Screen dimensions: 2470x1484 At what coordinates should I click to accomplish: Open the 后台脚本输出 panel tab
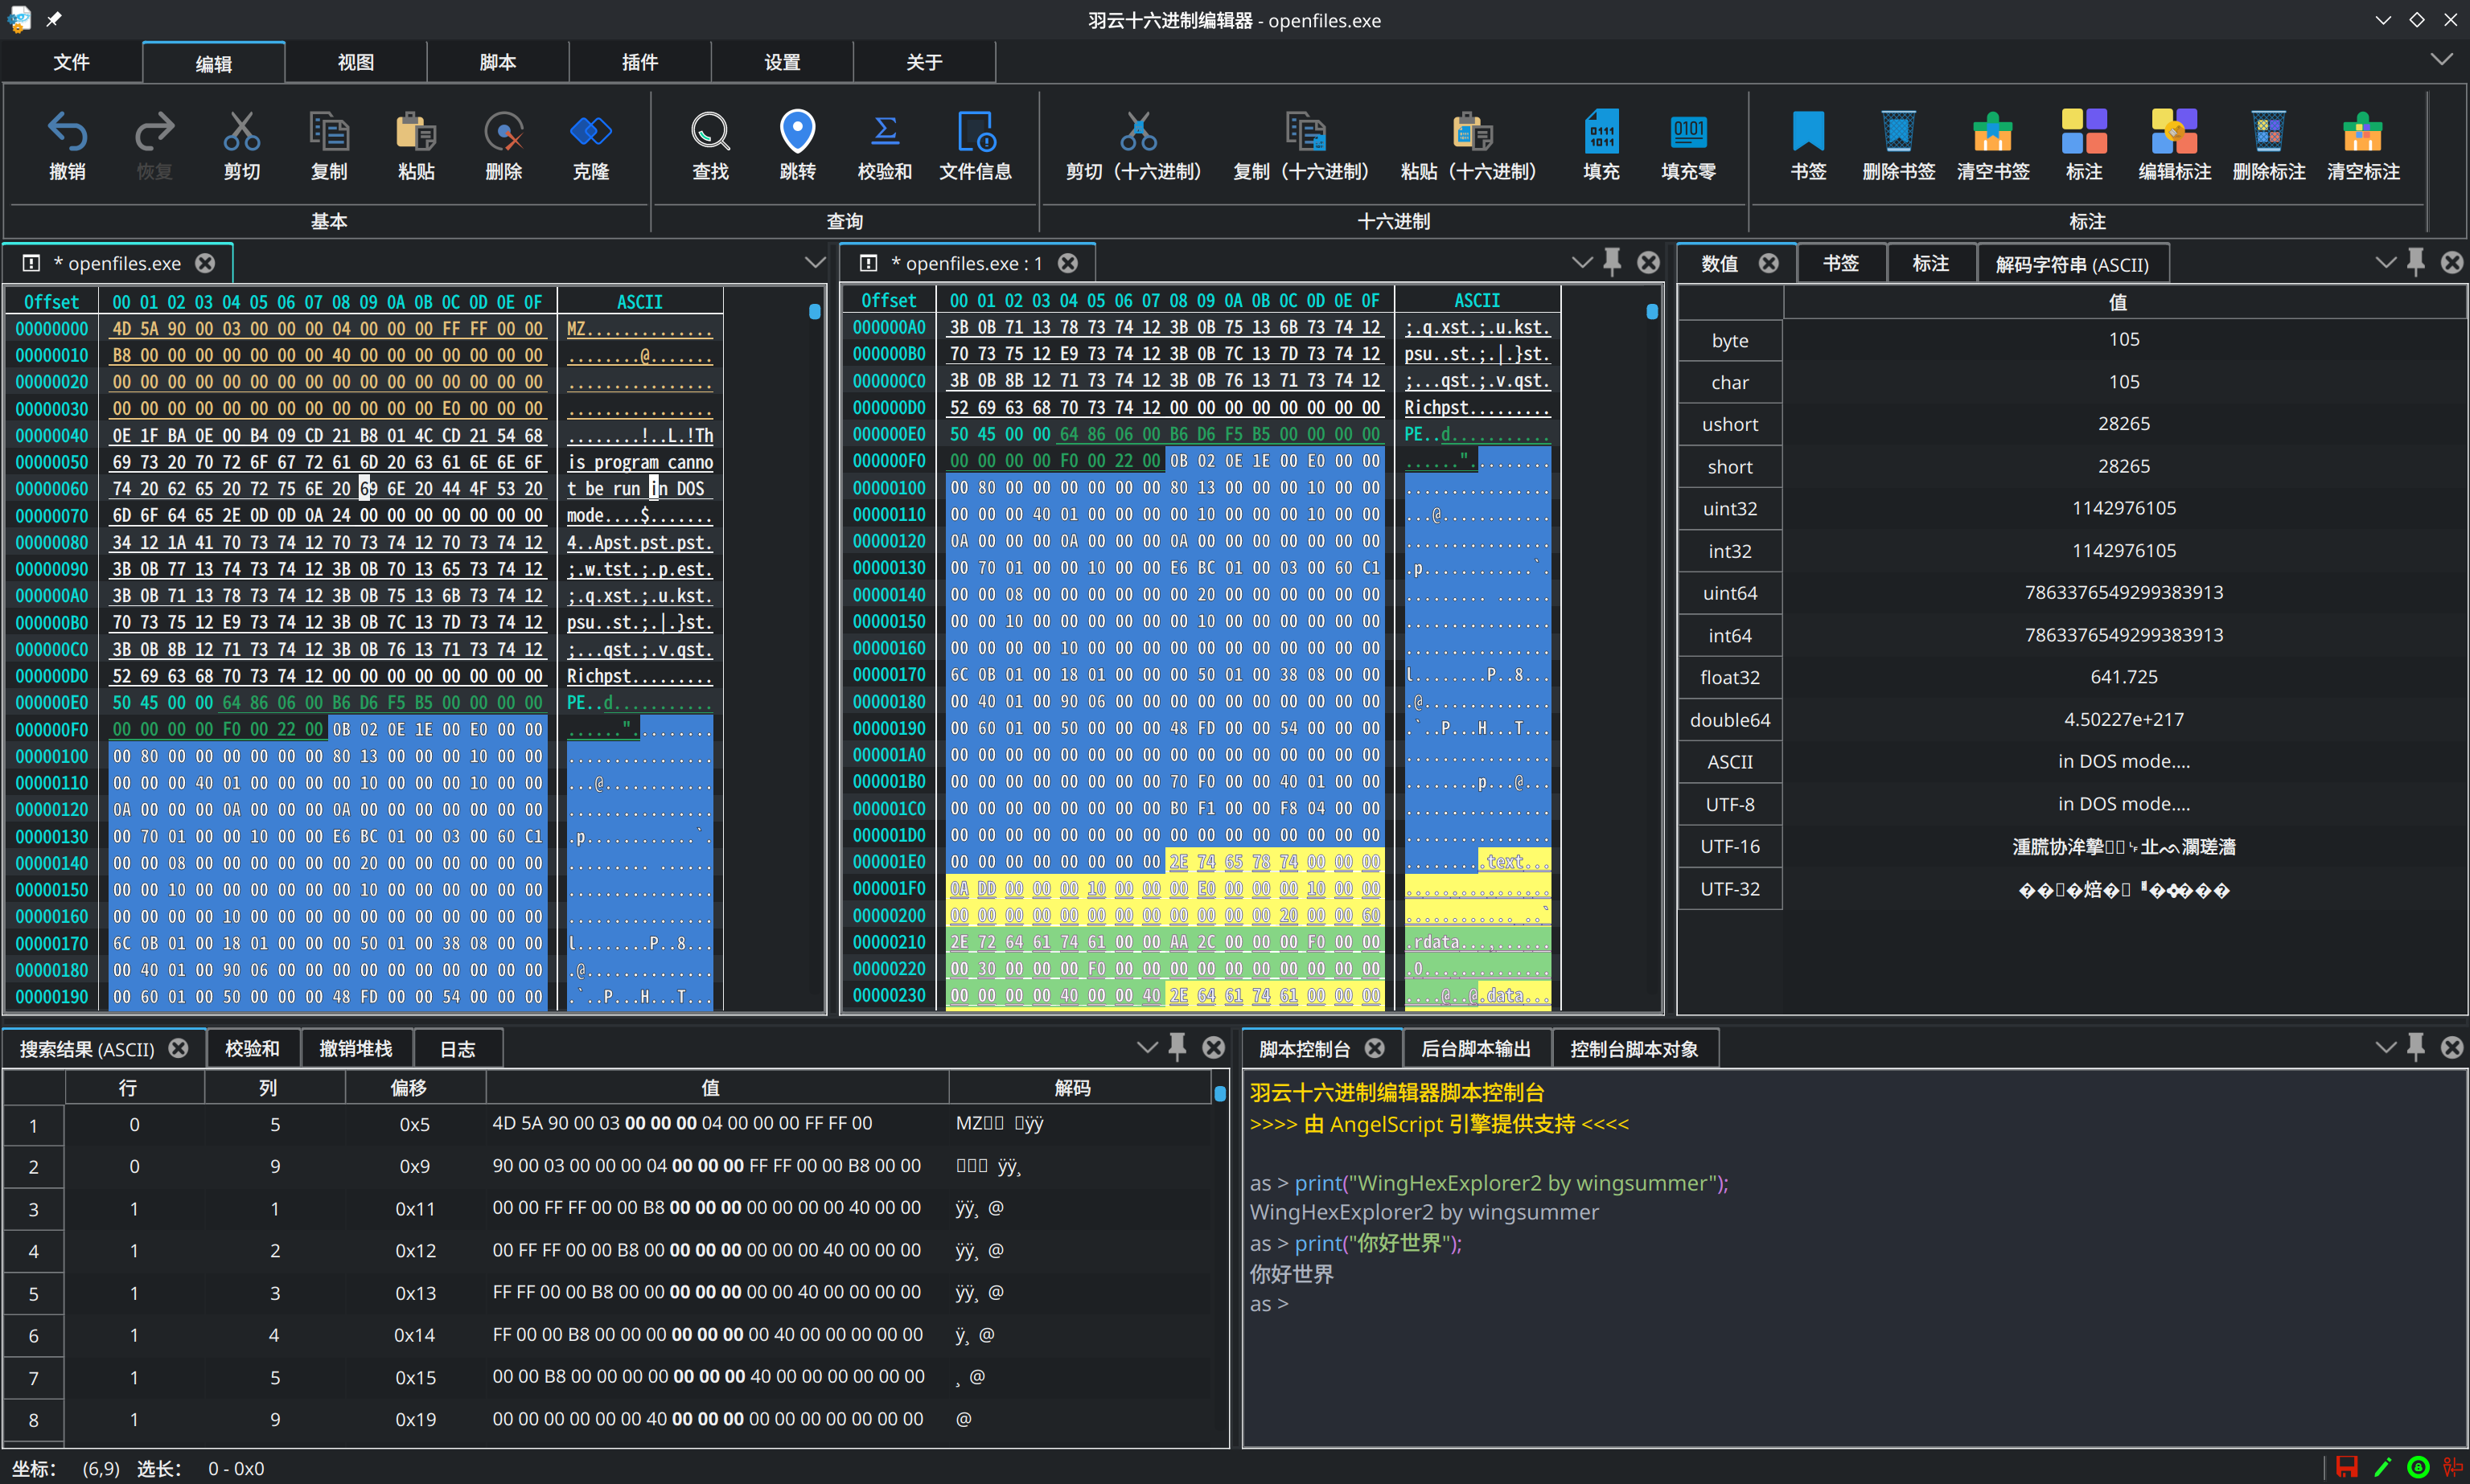pos(1476,1048)
